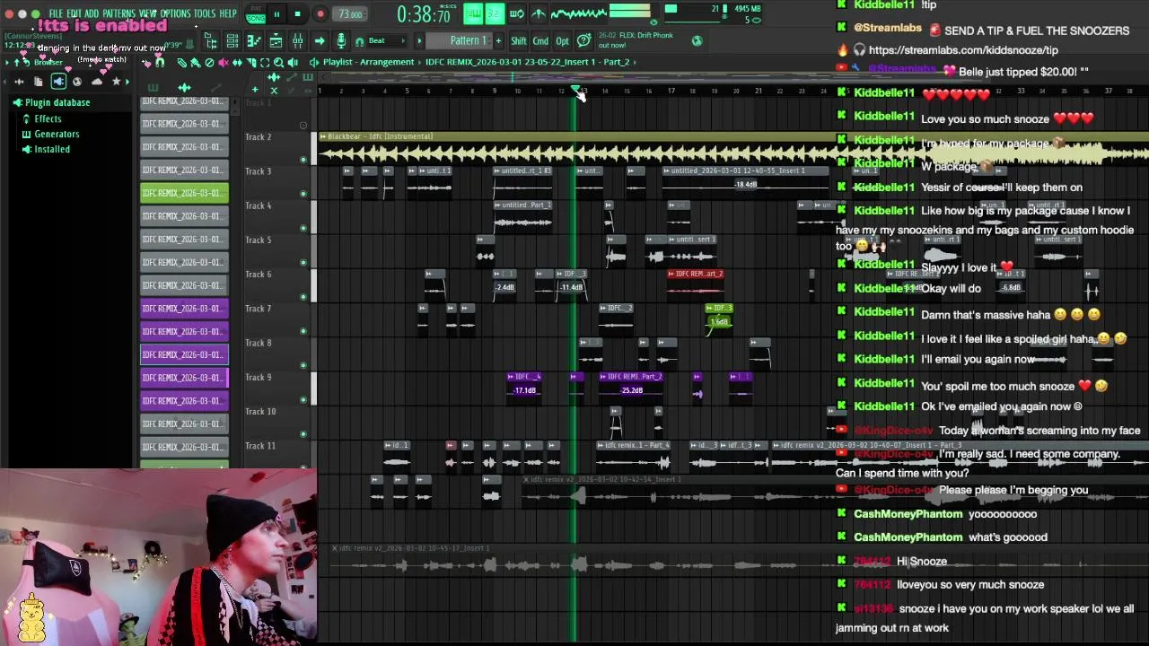Image resolution: width=1149 pixels, height=646 pixels.
Task: Mute Track 3 using its green dot
Action: tap(303, 194)
